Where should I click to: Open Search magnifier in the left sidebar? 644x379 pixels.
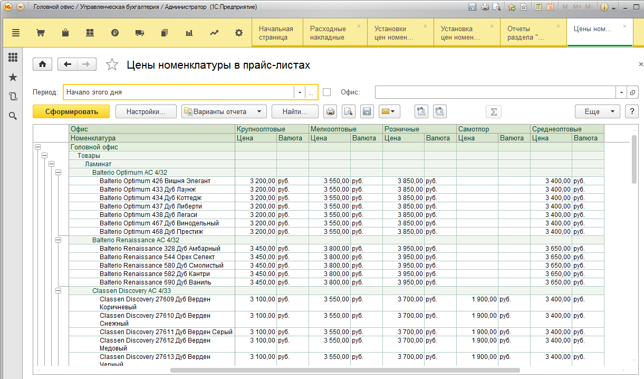pos(13,116)
